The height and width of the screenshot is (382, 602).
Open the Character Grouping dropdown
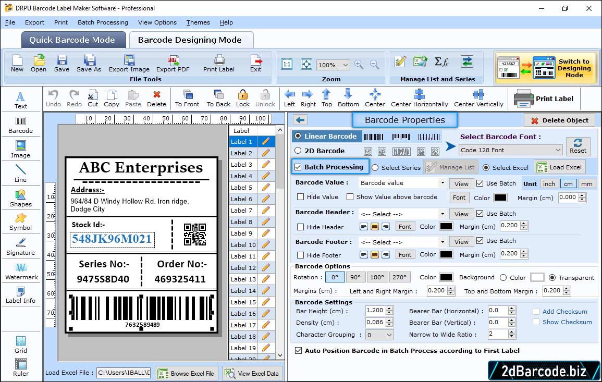379,335
